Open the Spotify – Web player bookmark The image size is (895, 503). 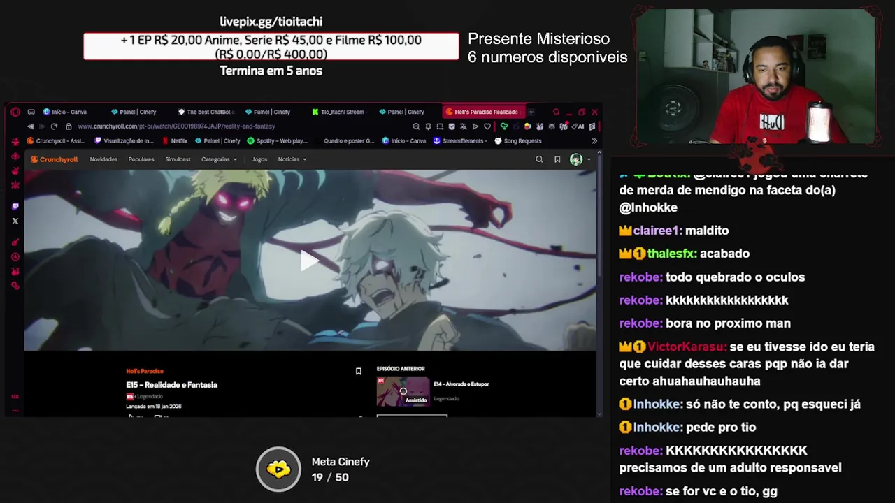click(x=278, y=140)
